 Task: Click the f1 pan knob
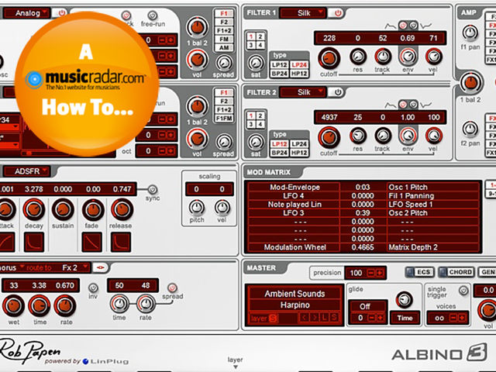[470, 33]
